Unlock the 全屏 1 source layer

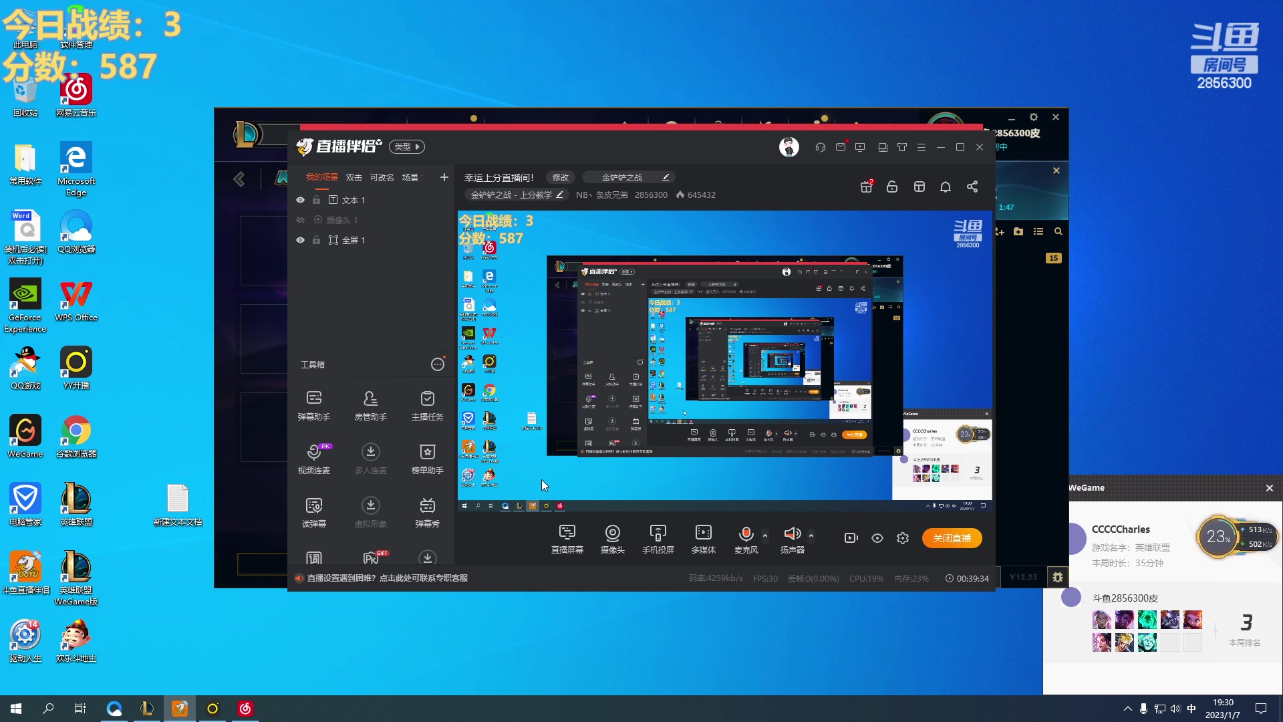pos(316,240)
